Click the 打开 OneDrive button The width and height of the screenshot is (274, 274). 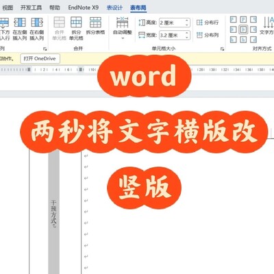click(x=40, y=58)
